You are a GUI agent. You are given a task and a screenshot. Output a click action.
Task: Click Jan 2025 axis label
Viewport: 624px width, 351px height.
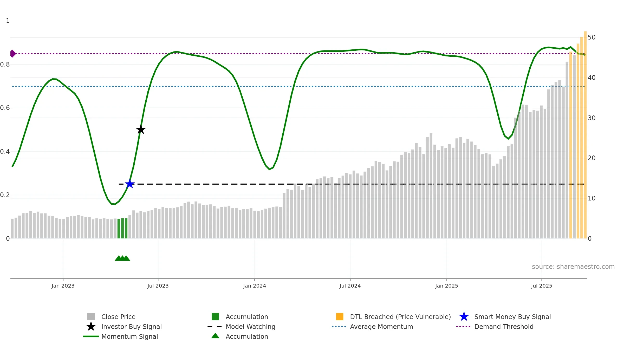(446, 286)
